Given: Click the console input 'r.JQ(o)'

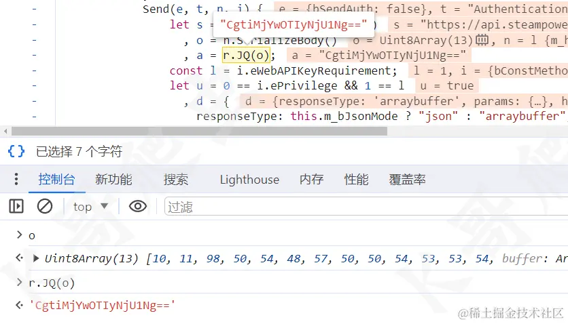Looking at the screenshot, I should (x=52, y=283).
